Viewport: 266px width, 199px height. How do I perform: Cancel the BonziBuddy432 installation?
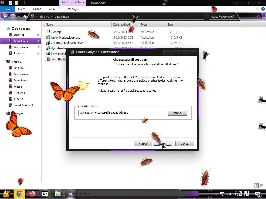point(185,144)
